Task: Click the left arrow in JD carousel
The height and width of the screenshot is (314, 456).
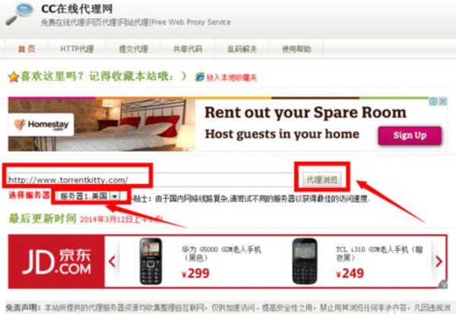Action: click(112, 261)
